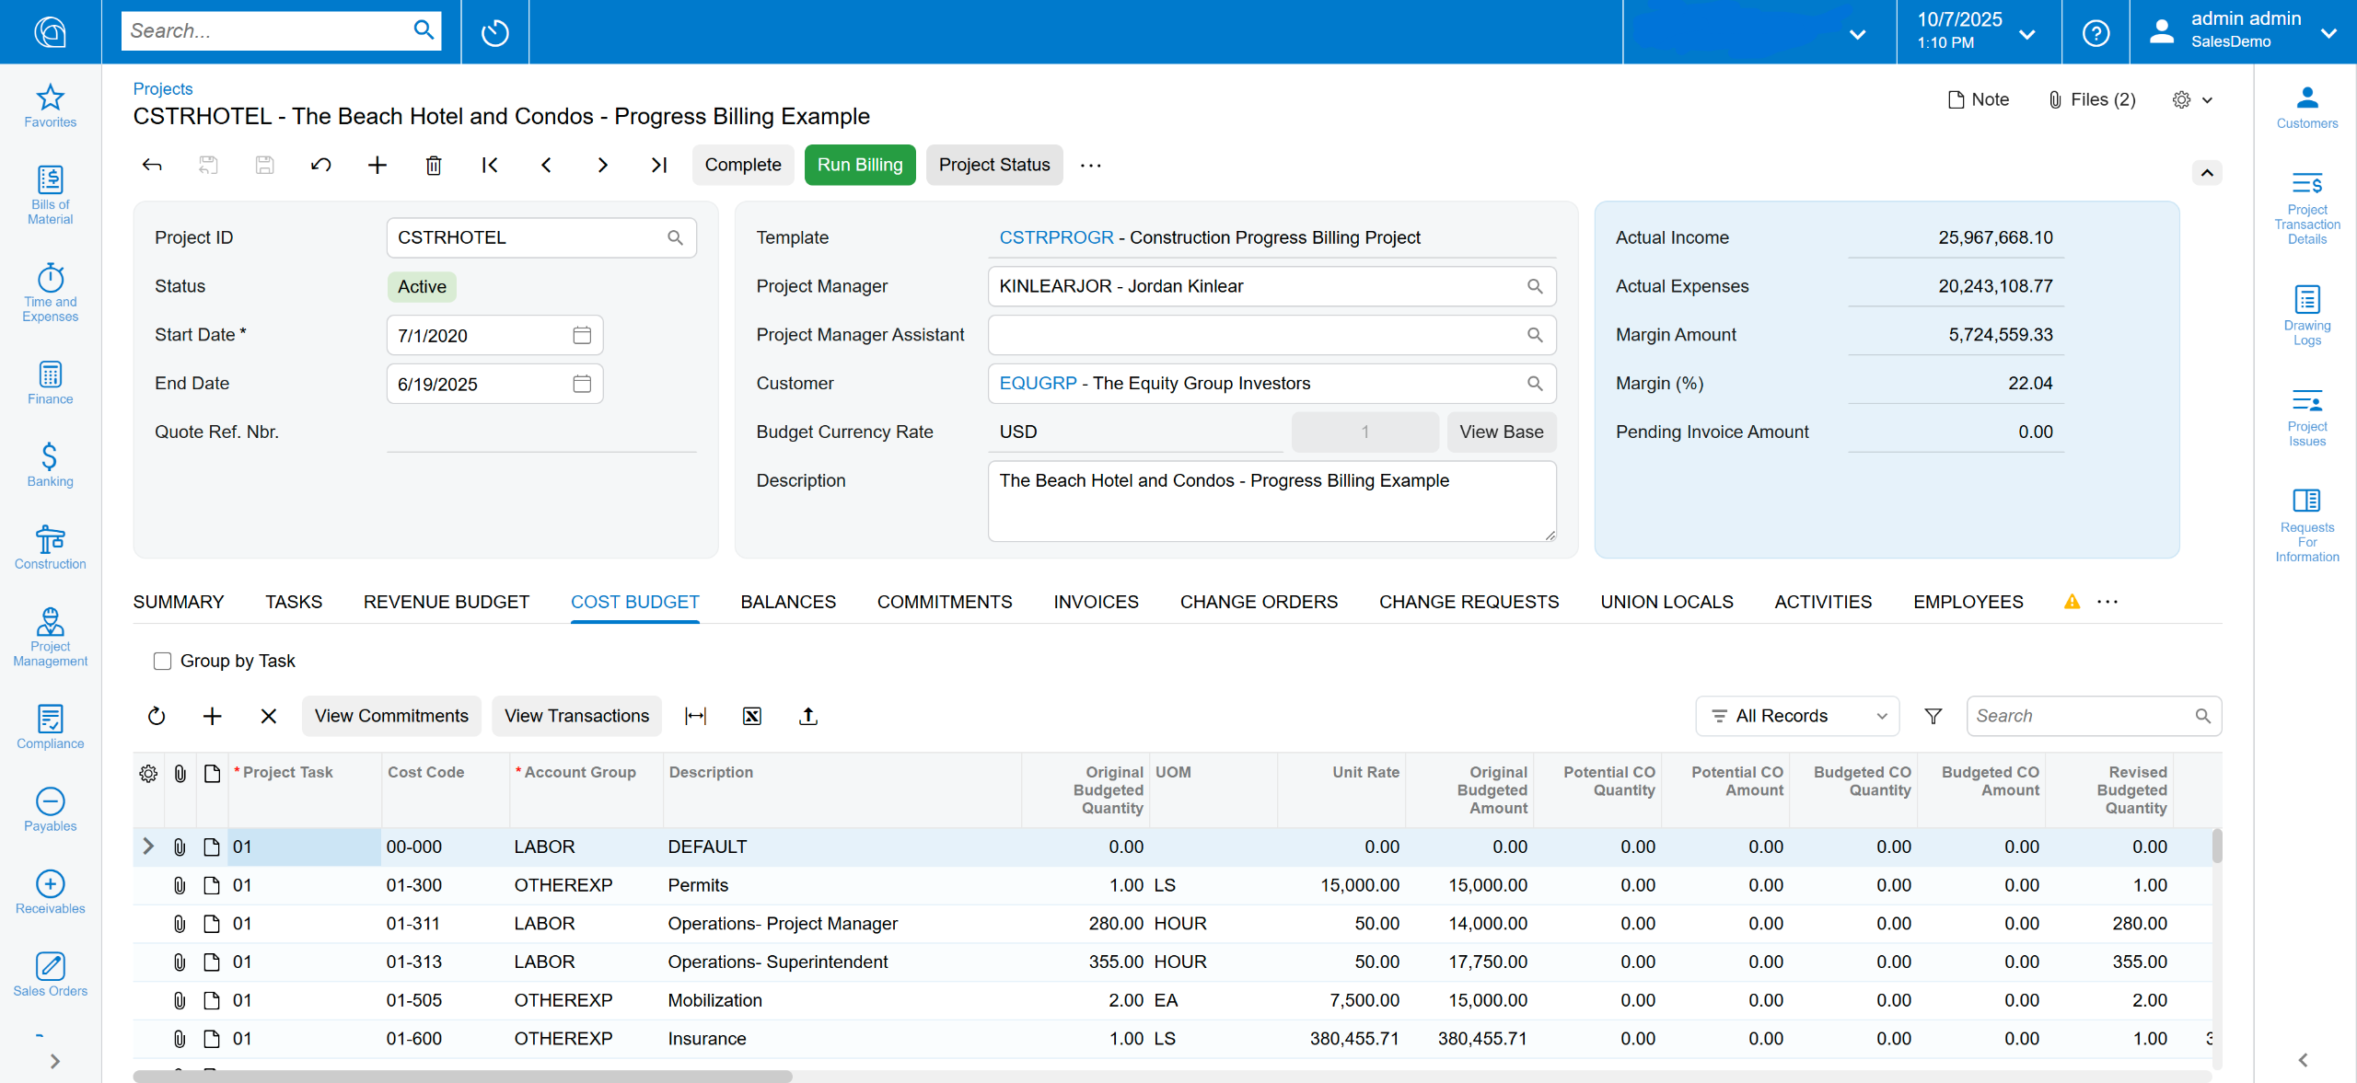The height and width of the screenshot is (1083, 2357).
Task: Delete the project with trash icon
Action: [434, 165]
